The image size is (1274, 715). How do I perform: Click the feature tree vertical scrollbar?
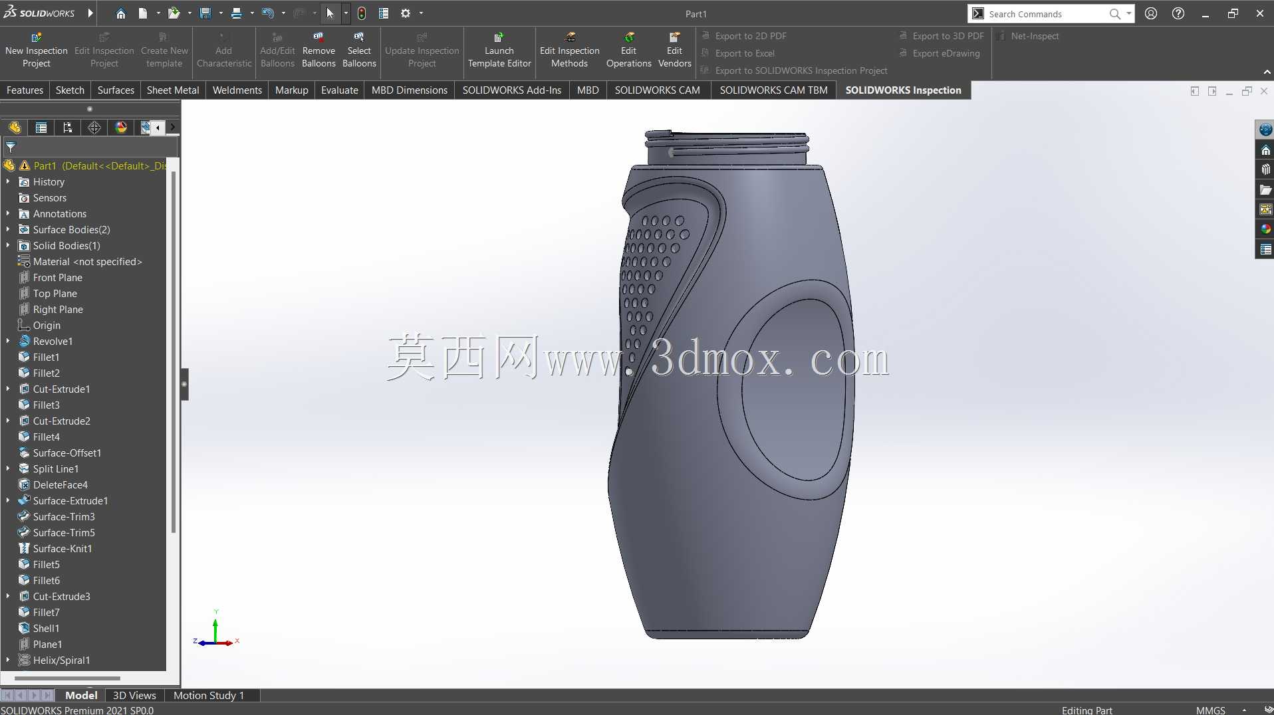tap(174, 352)
